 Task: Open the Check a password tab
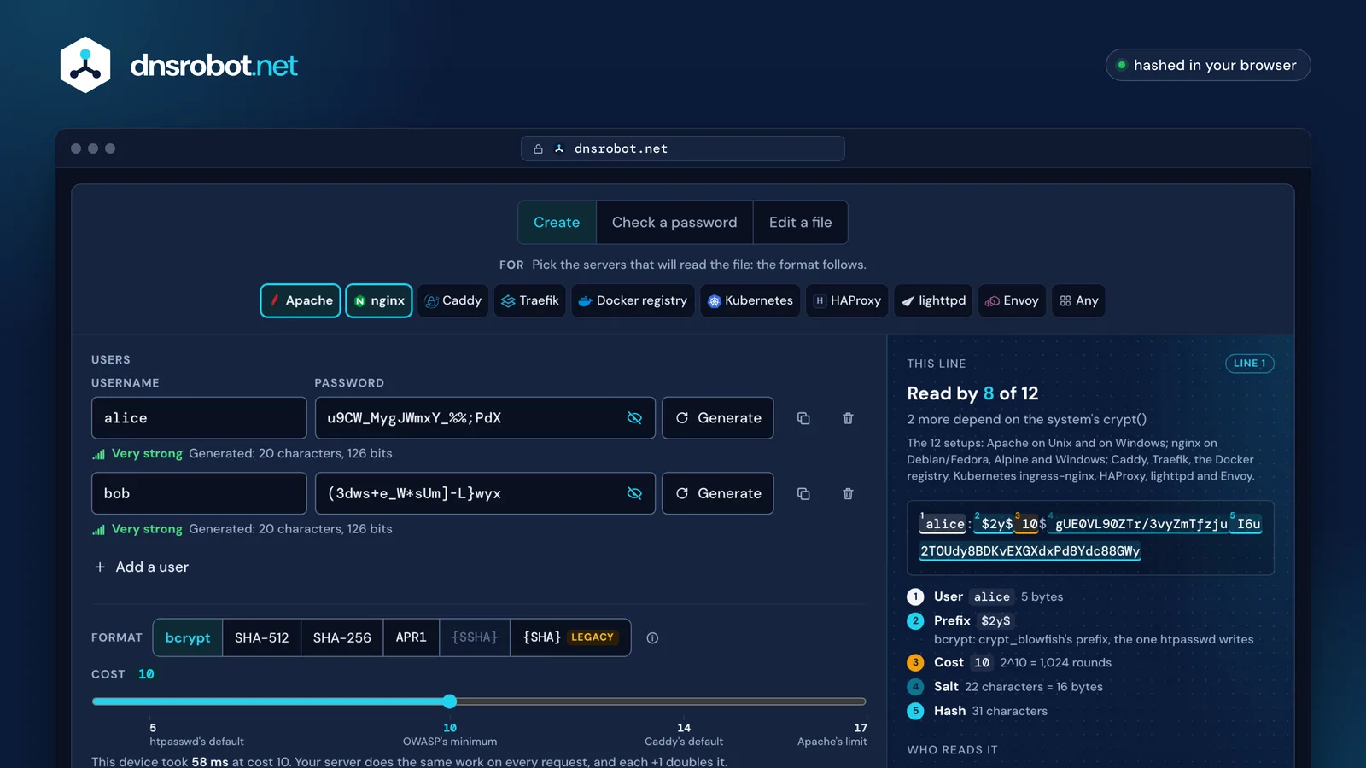coord(674,222)
